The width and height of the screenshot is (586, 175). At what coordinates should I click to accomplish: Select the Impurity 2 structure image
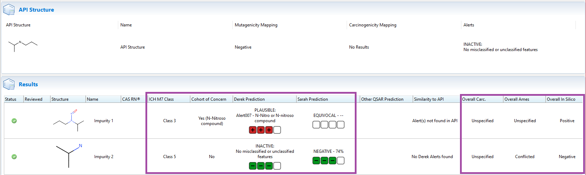(69, 155)
